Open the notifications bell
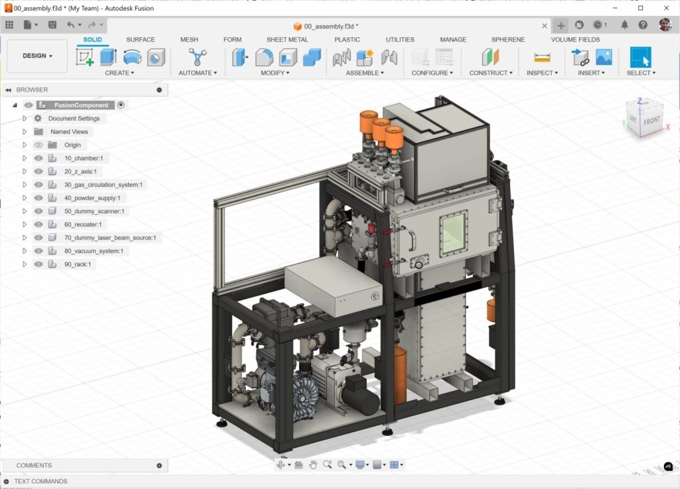This screenshot has height=489, width=680. (x=624, y=25)
